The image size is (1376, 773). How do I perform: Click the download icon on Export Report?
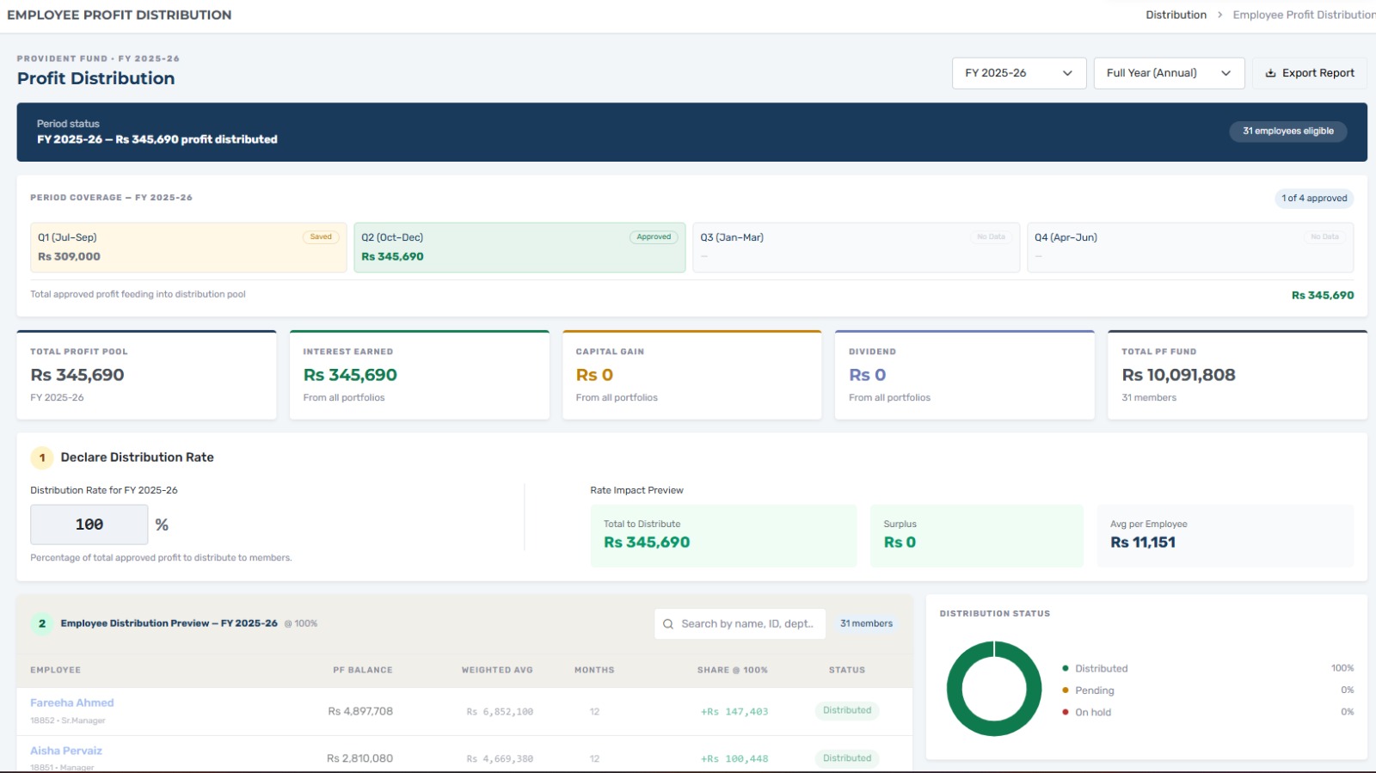[x=1270, y=73]
